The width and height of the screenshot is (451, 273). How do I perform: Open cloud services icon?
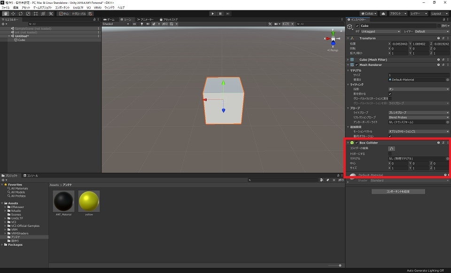pos(383,14)
